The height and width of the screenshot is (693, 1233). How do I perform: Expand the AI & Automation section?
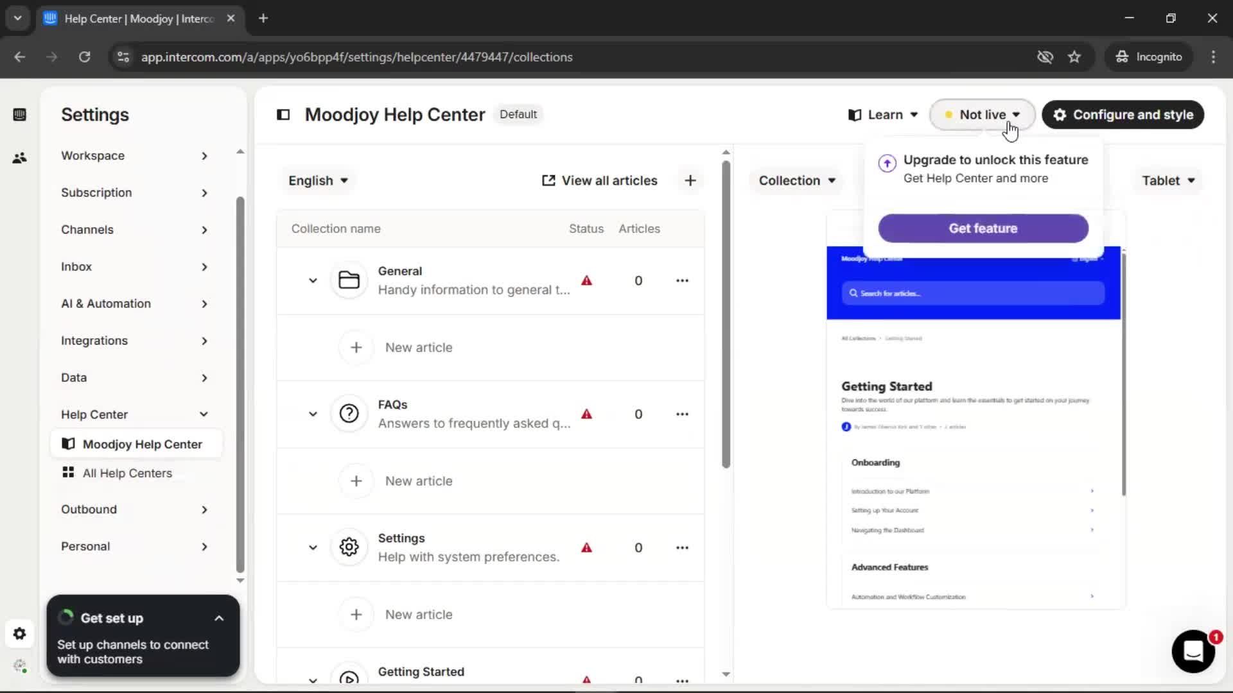coord(135,304)
